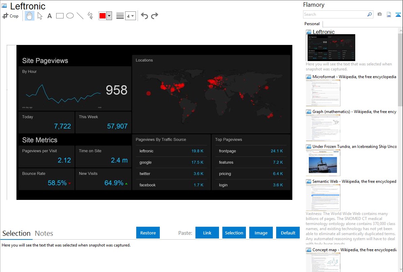Click the line thickness icon
Viewport: 403px width, 272px height.
[x=120, y=16]
